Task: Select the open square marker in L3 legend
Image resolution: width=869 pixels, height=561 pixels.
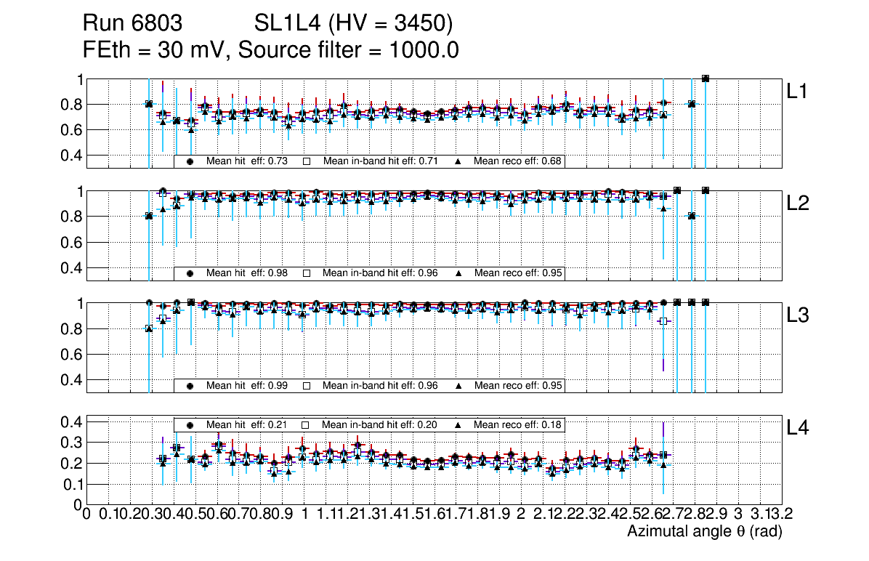Action: coord(306,386)
